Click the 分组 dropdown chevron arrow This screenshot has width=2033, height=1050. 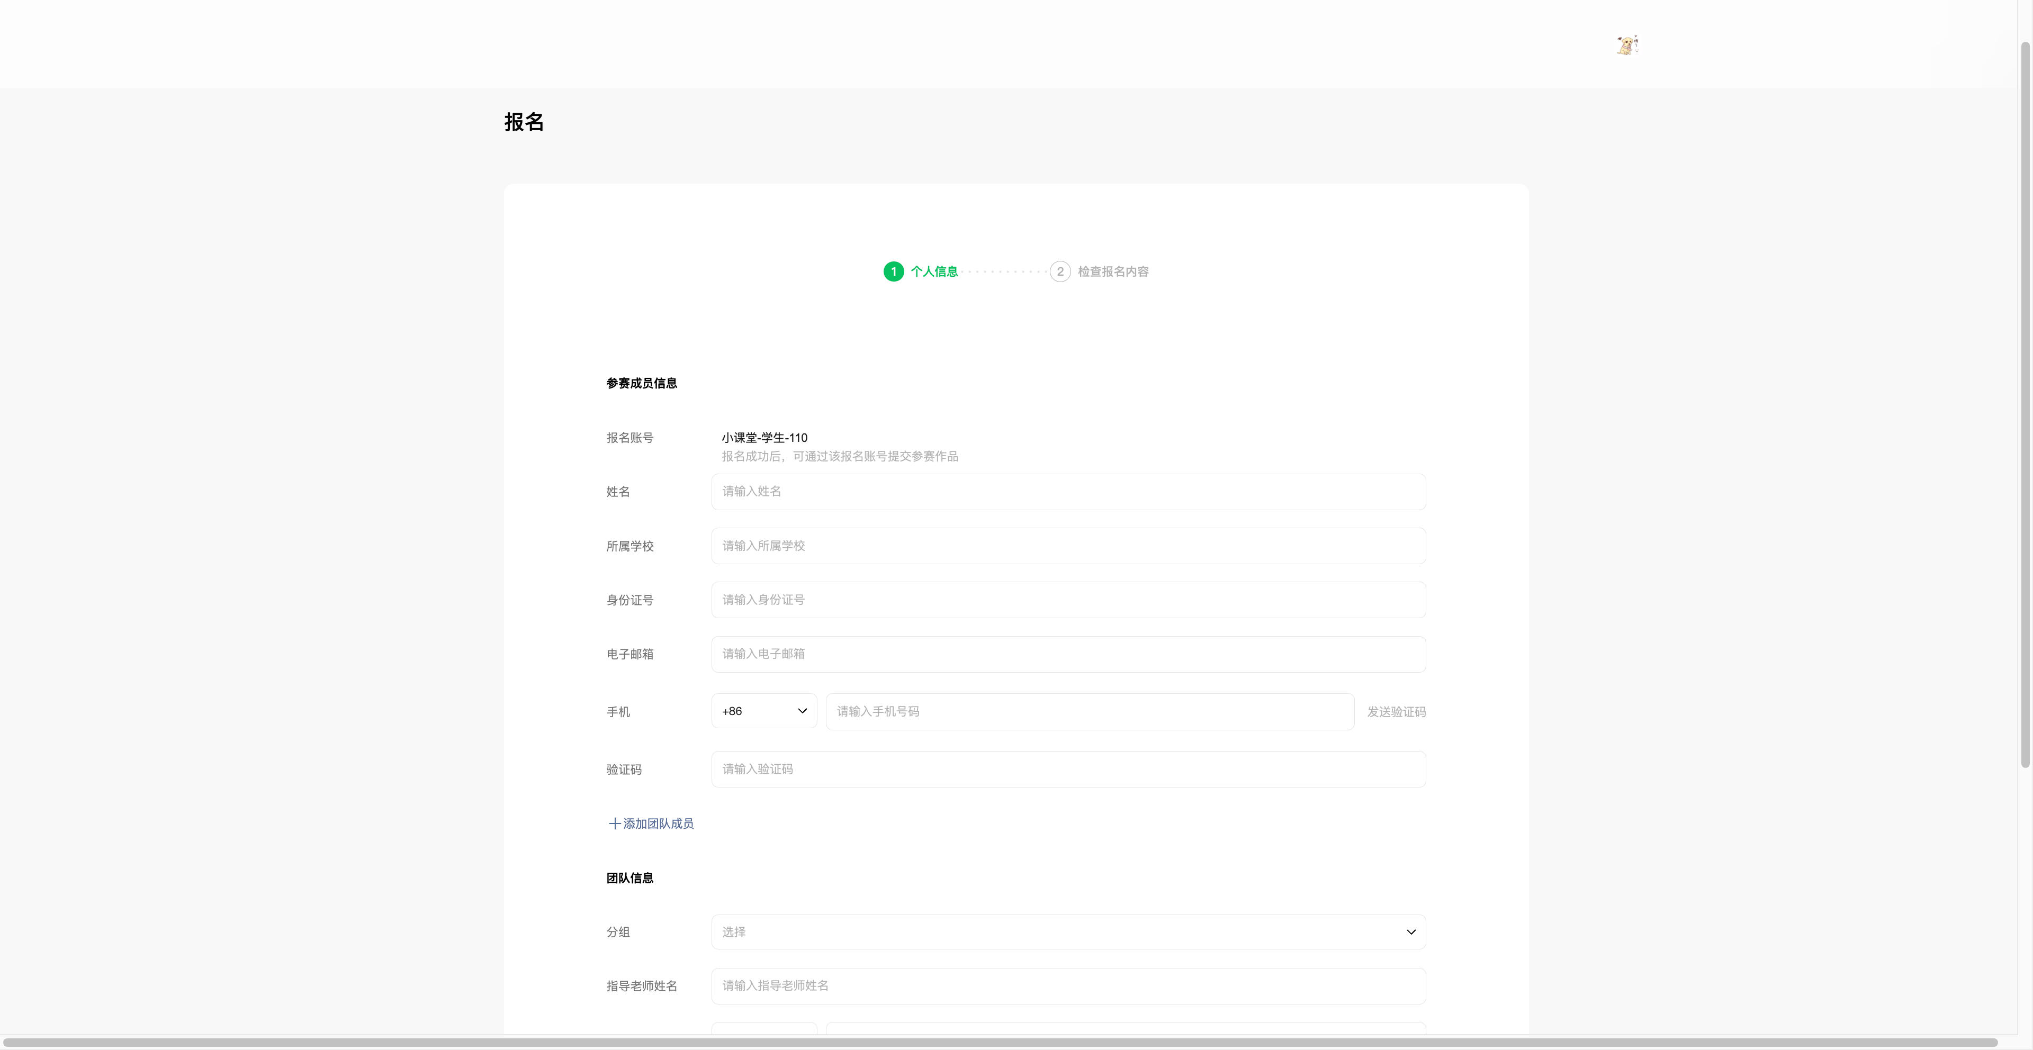click(x=1410, y=931)
